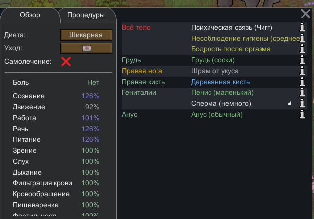The width and height of the screenshot is (314, 219).
Task: Show info about Несоблюдение гигиены
Action: (x=301, y=39)
